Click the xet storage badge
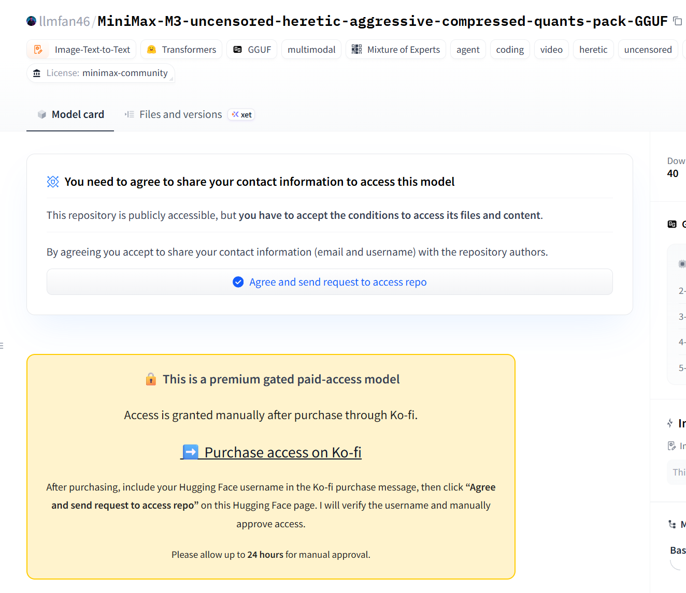 pyautogui.click(x=241, y=115)
